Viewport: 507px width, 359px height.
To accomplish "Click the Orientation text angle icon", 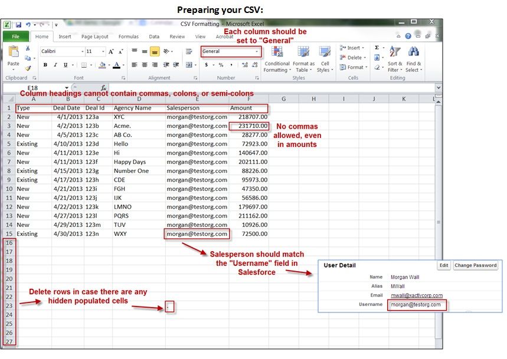I will point(166,51).
